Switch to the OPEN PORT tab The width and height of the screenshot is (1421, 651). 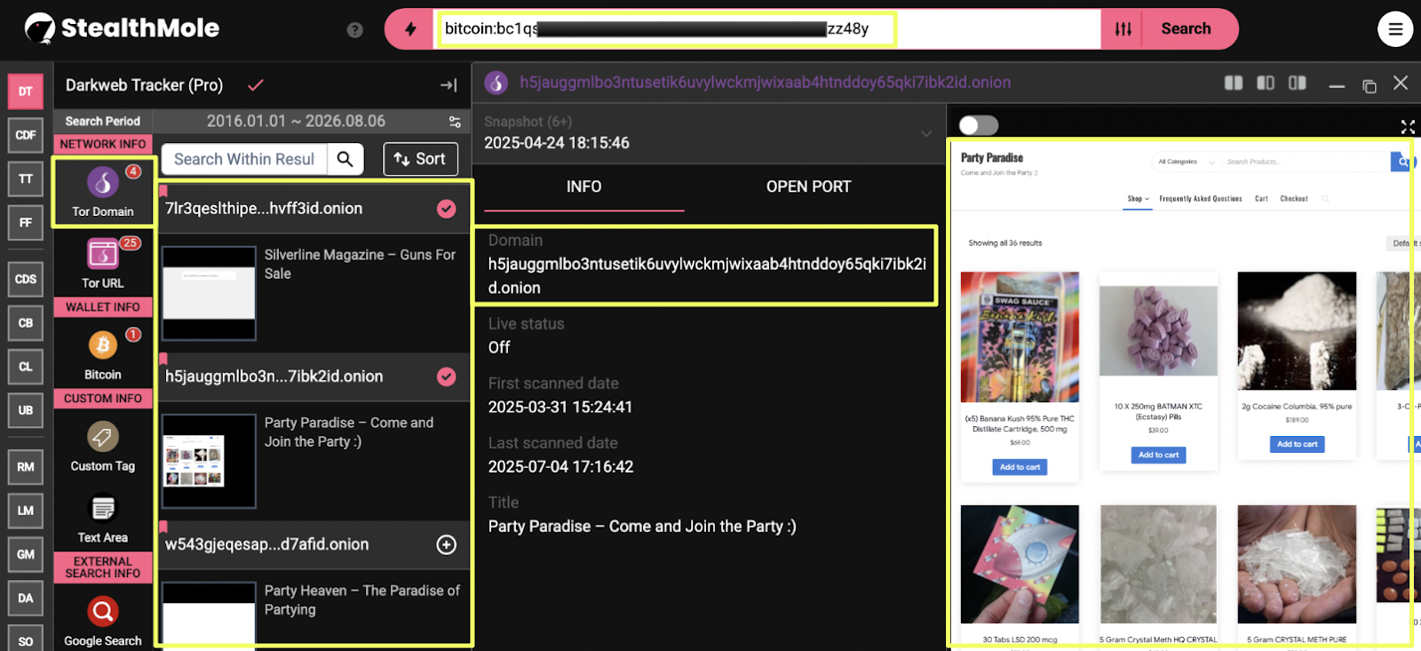pyautogui.click(x=809, y=187)
